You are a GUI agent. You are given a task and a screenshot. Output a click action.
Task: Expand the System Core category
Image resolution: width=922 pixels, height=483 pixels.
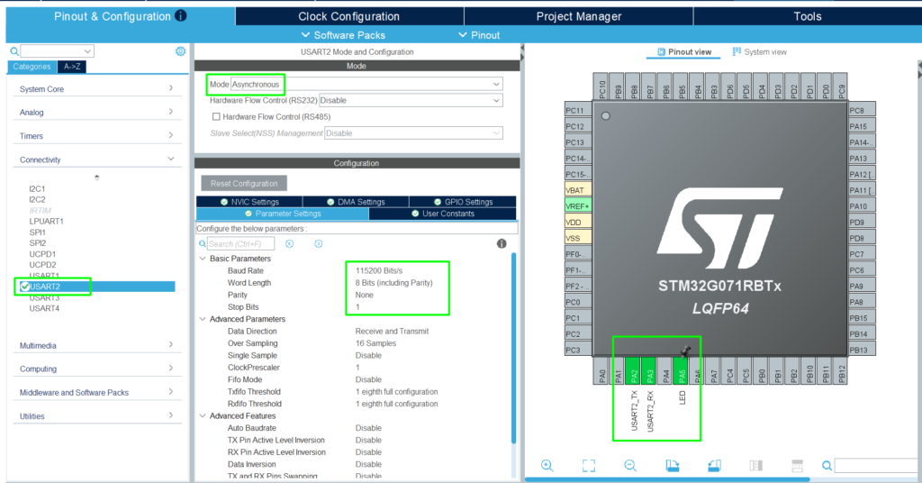click(x=96, y=88)
